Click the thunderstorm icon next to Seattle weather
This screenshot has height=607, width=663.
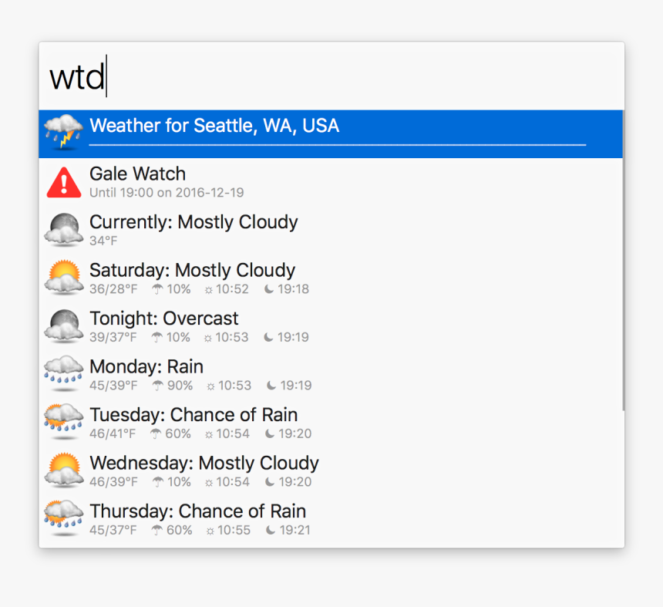pos(63,131)
